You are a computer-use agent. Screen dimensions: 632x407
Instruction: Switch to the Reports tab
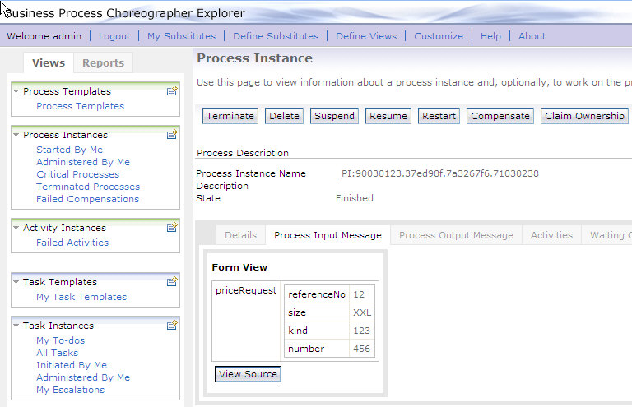103,62
